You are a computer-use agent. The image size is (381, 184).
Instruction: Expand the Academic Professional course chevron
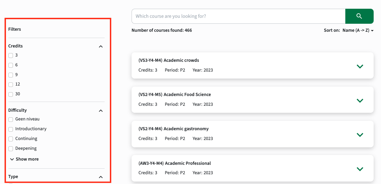point(360,169)
